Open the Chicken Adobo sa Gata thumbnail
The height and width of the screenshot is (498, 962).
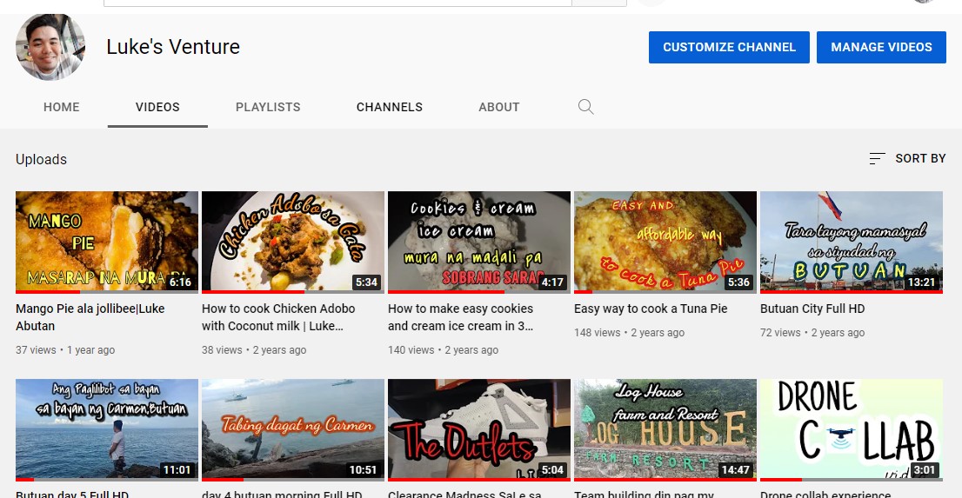click(x=292, y=242)
